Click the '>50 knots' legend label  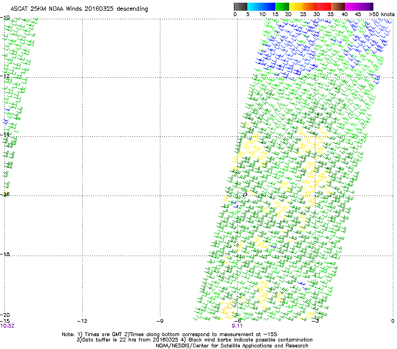click(381, 14)
